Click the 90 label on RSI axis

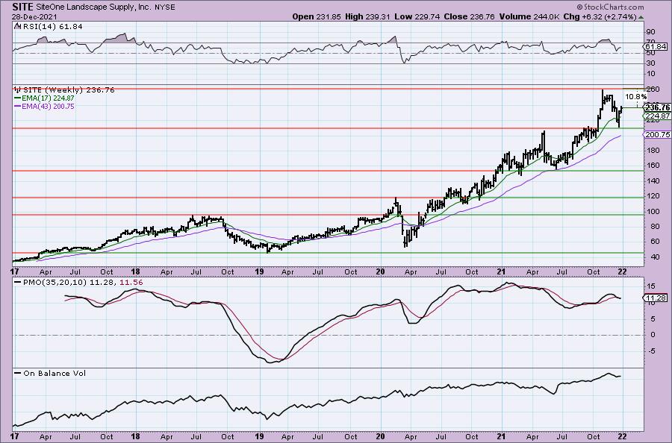click(650, 31)
